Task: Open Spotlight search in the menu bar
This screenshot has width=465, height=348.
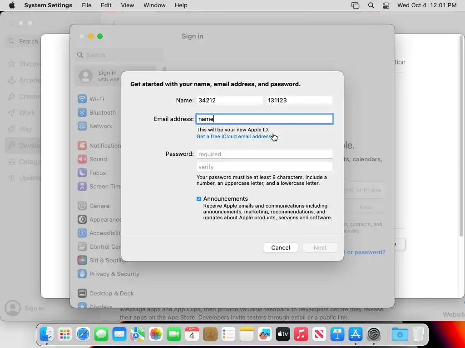Action: click(x=371, y=5)
